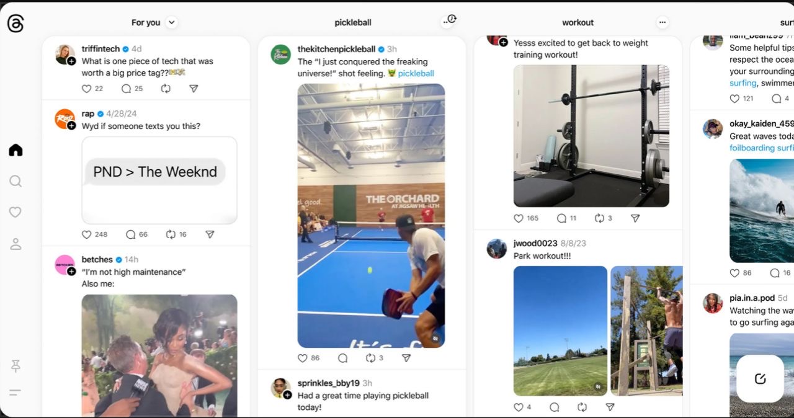Follow triffintech via the plus badge on its avatar

click(71, 61)
